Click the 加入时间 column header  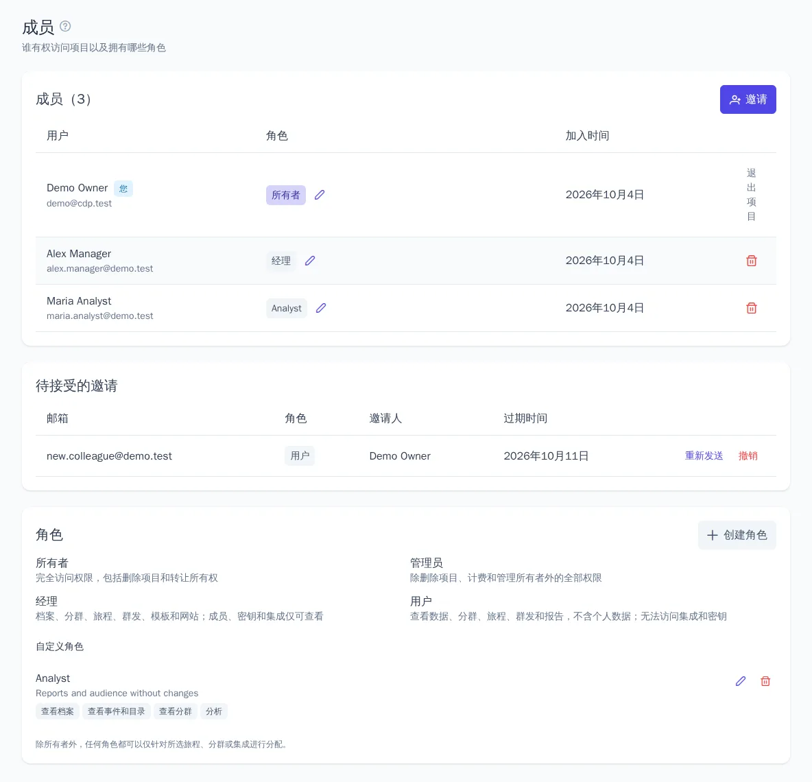587,136
